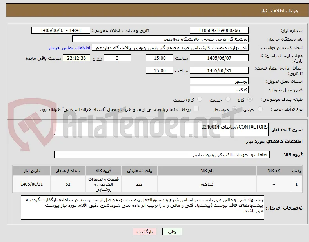Screen dimensions: 309x242
Task: Click the گروه کالا column header
Action: tap(104, 171)
